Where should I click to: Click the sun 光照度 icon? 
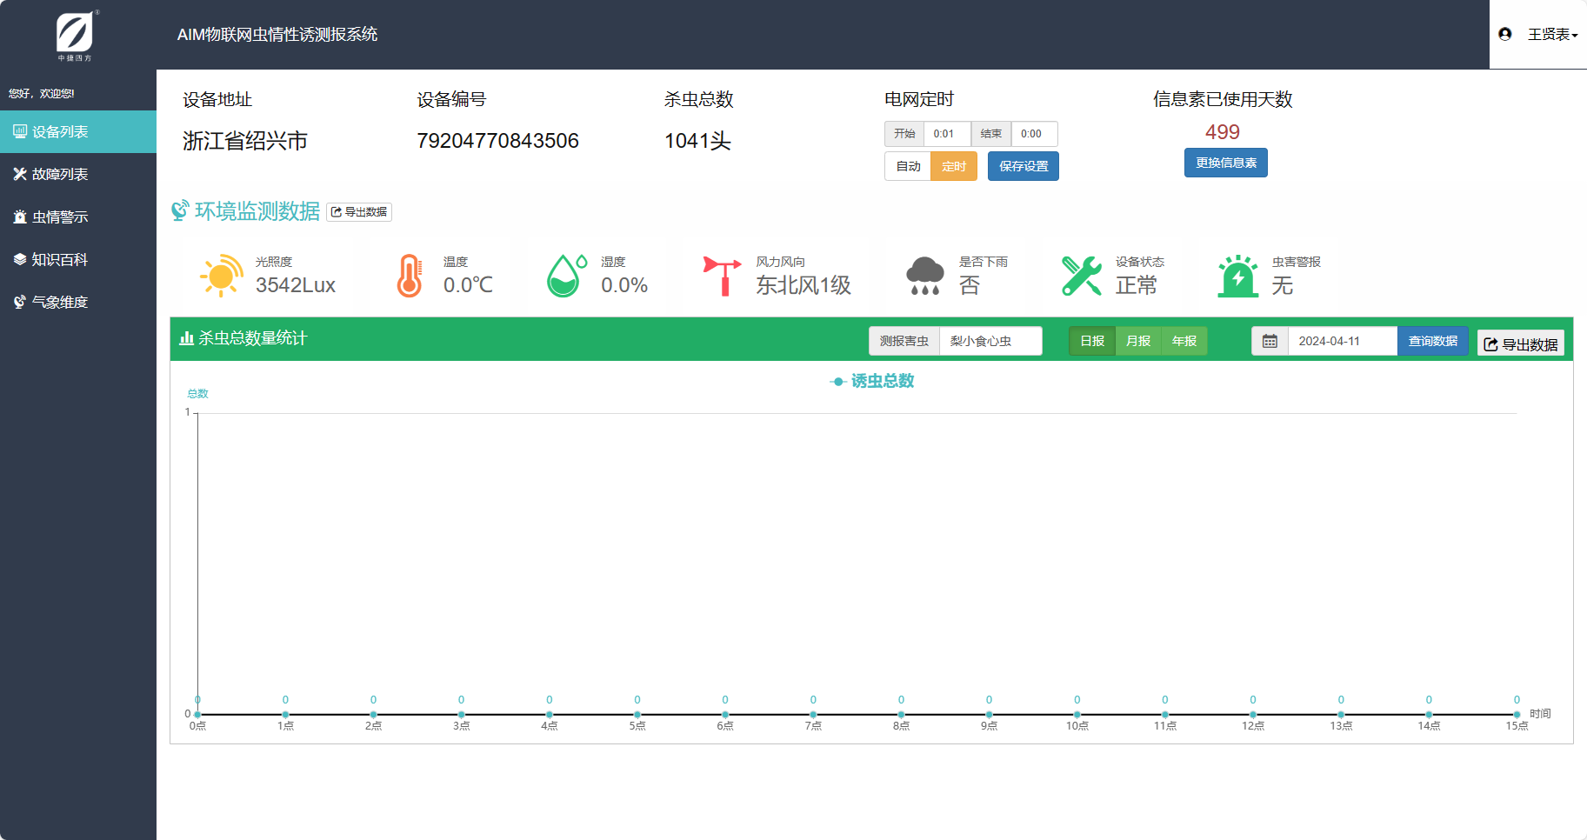[x=221, y=276]
